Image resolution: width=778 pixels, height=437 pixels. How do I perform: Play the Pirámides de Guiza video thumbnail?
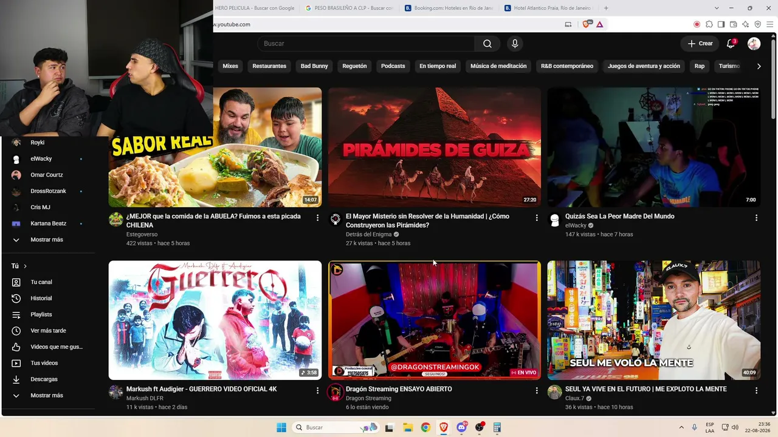[435, 147]
